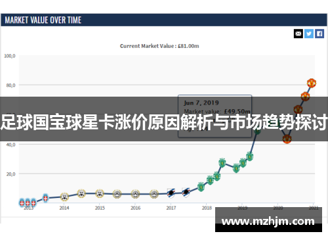
Task: Select the first Sampdoria crest marker at 2017
Action: [171, 193]
